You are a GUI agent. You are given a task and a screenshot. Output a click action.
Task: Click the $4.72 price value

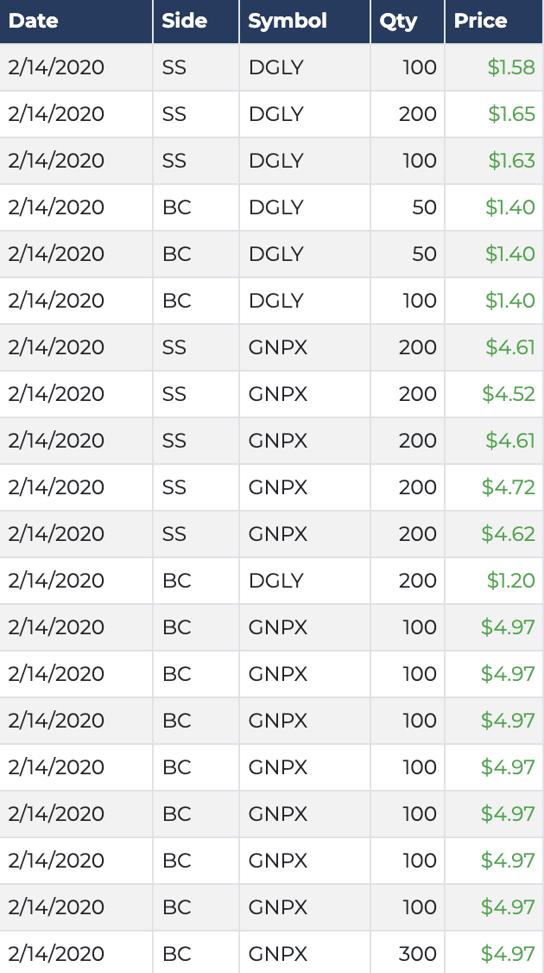[x=509, y=487]
